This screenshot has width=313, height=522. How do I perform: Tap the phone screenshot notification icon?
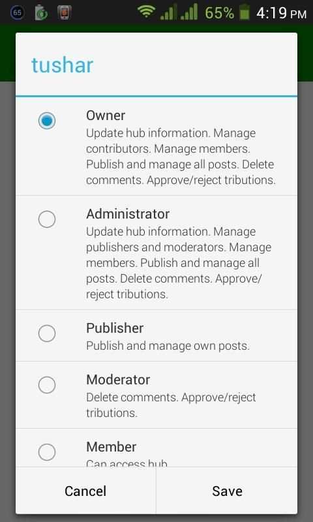64,12
